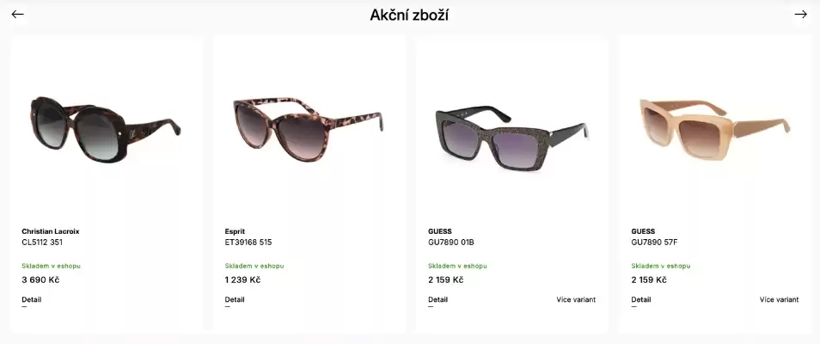Click the left arrow to show previous products
Image resolution: width=820 pixels, height=344 pixels.
pyautogui.click(x=18, y=15)
